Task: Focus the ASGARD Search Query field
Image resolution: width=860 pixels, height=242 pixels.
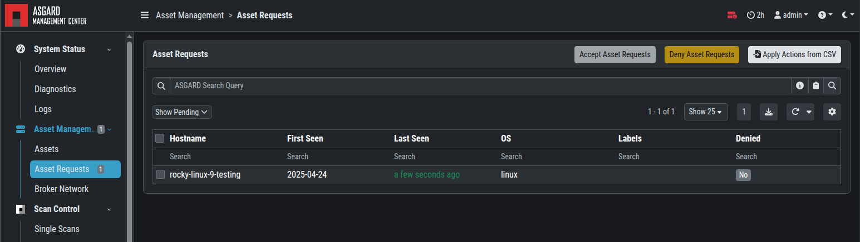Action: (479, 85)
